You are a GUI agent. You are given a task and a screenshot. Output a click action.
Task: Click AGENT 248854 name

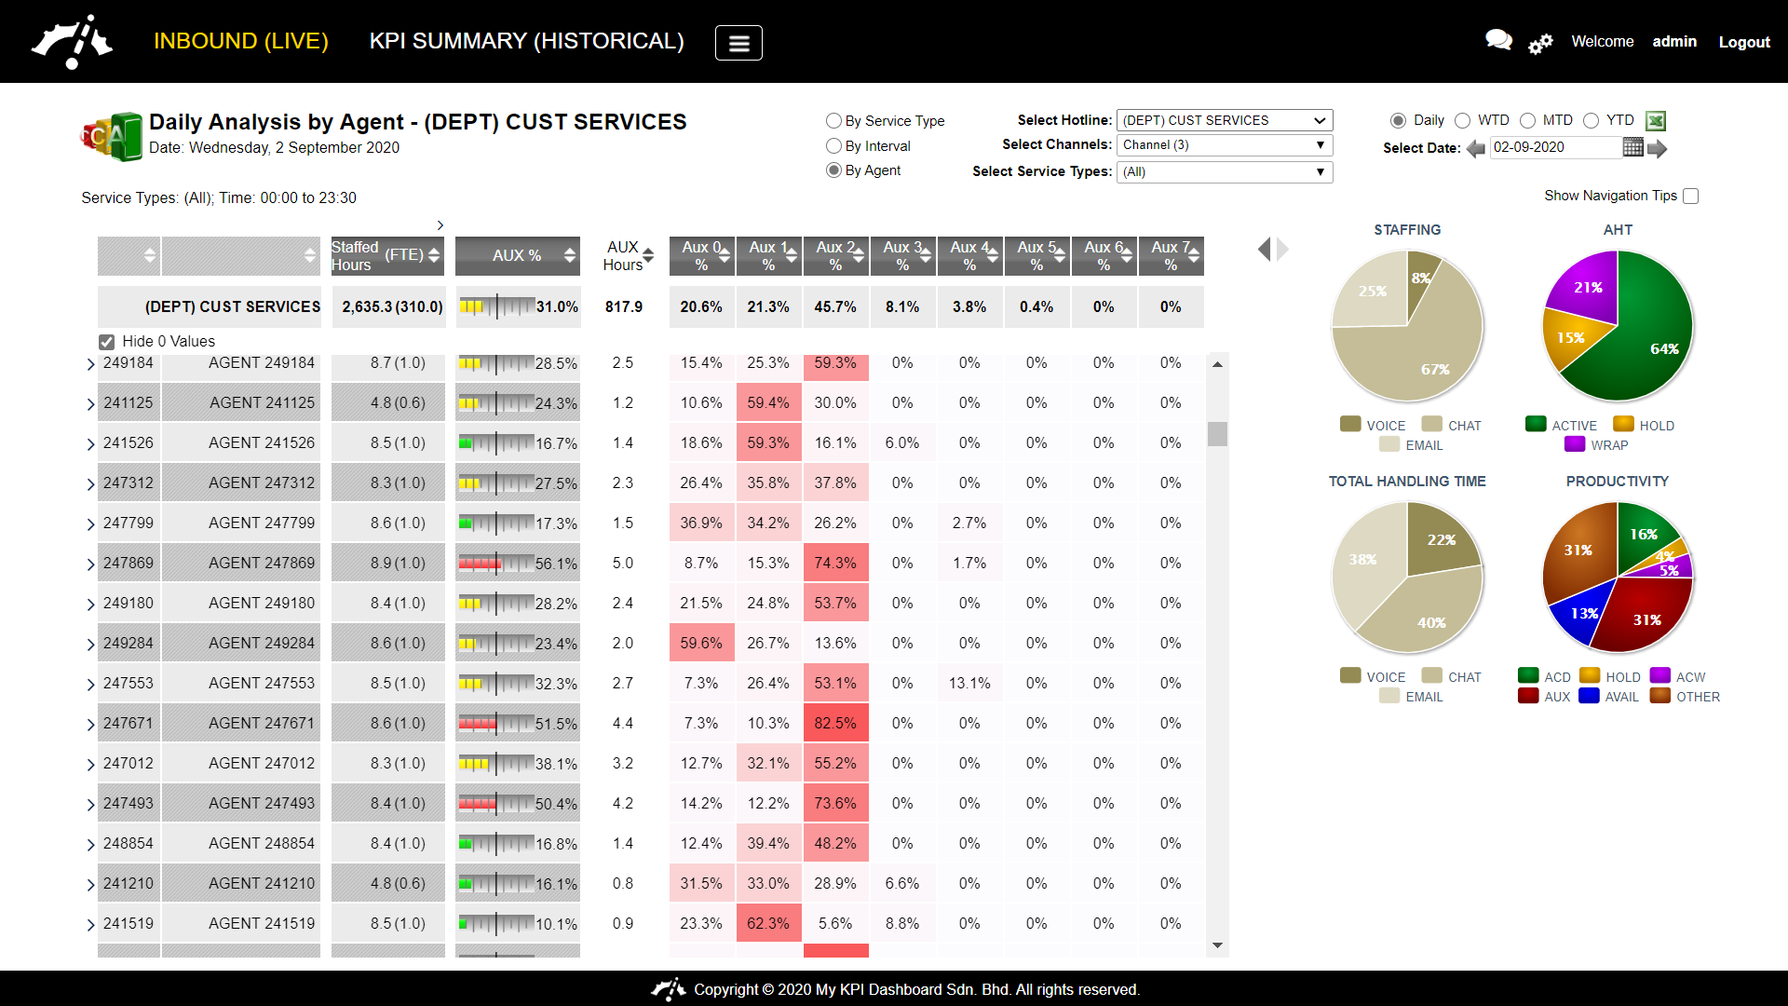[x=262, y=843]
